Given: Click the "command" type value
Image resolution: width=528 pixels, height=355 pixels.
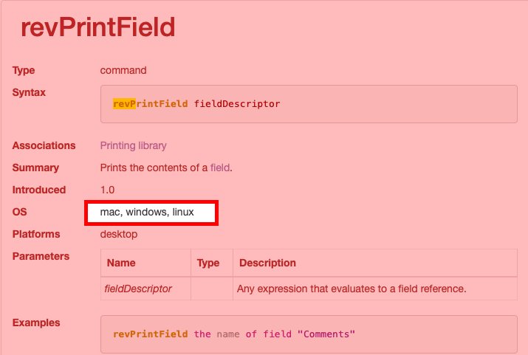Looking at the screenshot, I should (123, 70).
